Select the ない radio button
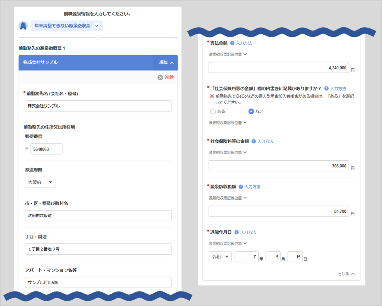This screenshot has height=306, width=382. click(x=251, y=111)
